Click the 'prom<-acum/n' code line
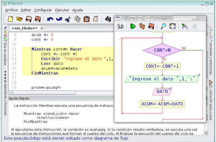 (46, 87)
